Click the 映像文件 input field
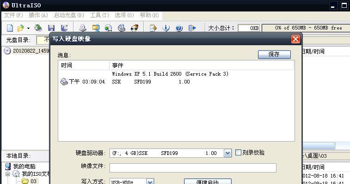The image size is (350, 184). (193, 168)
